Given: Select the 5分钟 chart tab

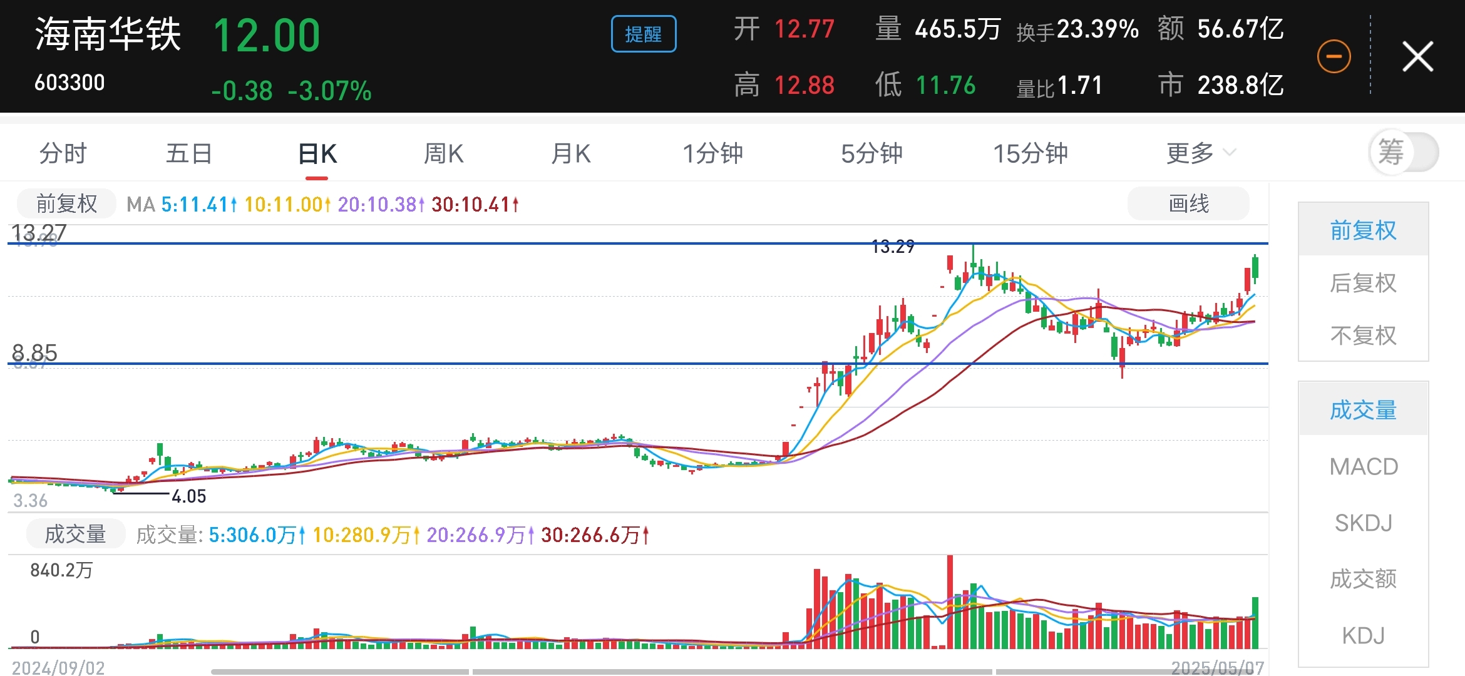Looking at the screenshot, I should [871, 153].
